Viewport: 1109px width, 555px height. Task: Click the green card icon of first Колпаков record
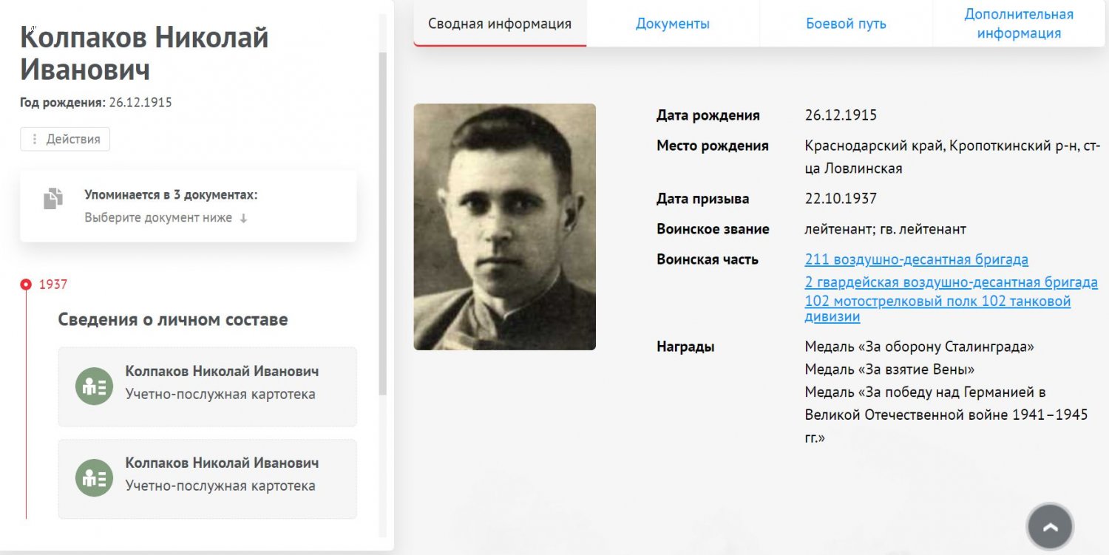94,386
